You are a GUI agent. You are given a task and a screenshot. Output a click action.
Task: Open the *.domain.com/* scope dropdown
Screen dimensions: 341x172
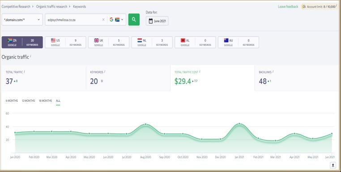click(22, 20)
